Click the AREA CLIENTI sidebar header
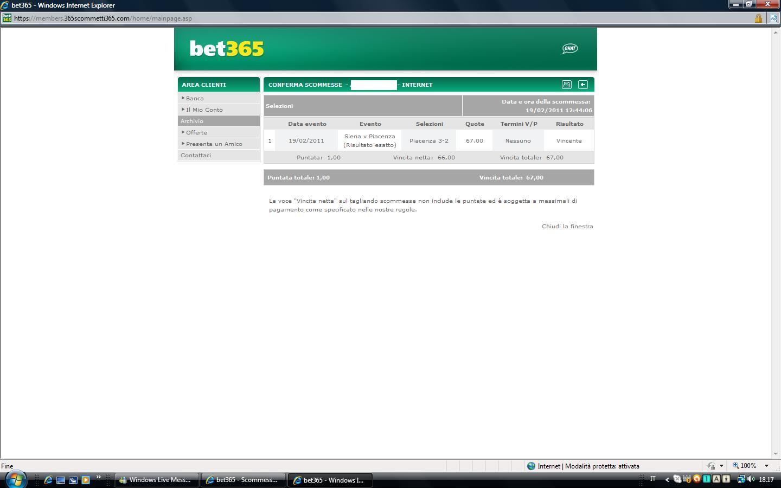This screenshot has width=781, height=488. coord(219,85)
